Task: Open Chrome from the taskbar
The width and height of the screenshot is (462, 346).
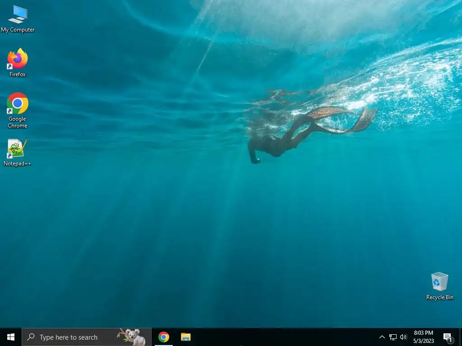Action: (x=163, y=337)
